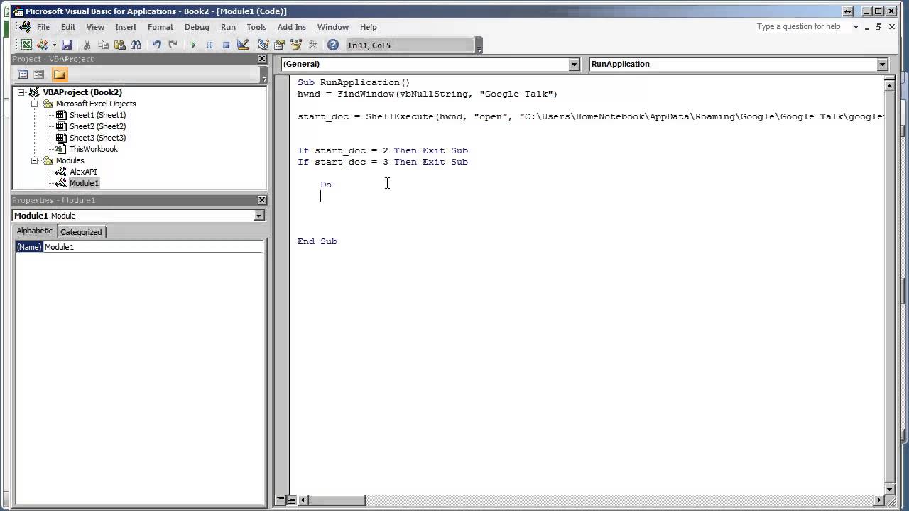
Task: Click the View Object icon in Project pane
Action: pyautogui.click(x=39, y=75)
